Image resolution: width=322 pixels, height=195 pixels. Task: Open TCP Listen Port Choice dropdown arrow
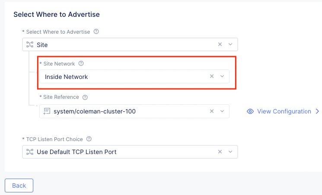click(x=230, y=152)
